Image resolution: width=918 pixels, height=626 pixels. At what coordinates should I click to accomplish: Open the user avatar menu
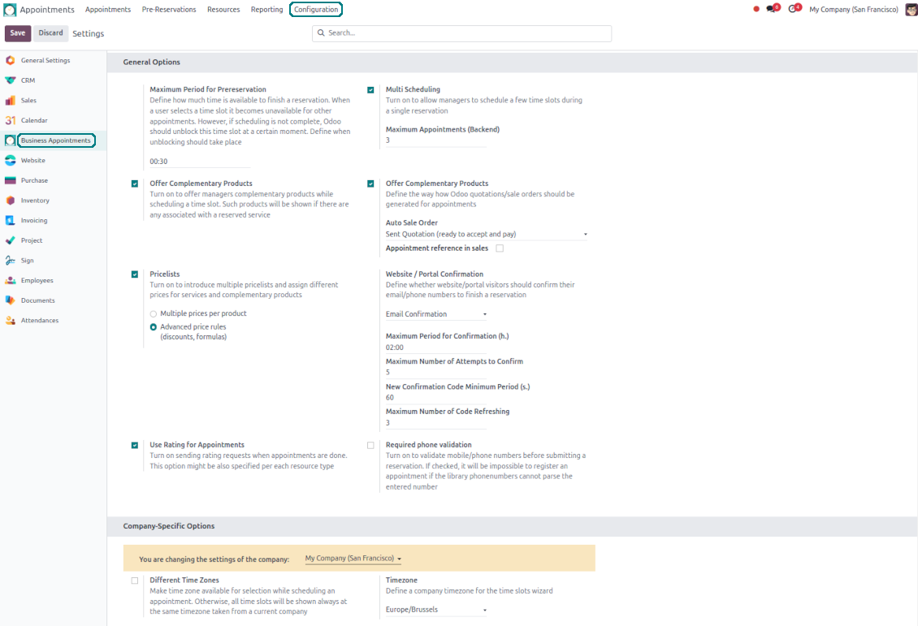911,10
